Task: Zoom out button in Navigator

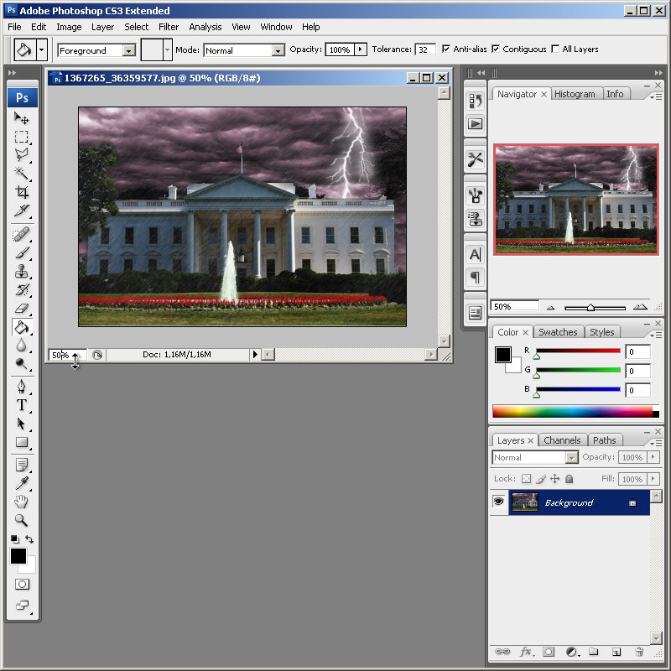Action: (x=551, y=307)
